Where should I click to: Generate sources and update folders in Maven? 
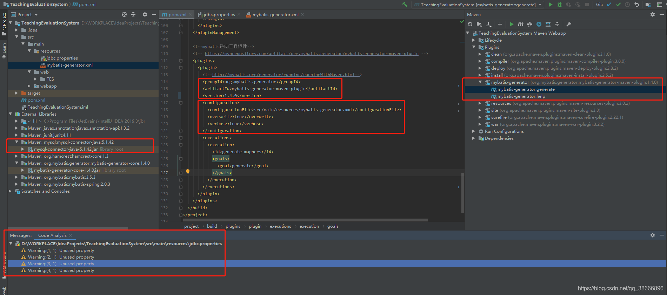479,24
